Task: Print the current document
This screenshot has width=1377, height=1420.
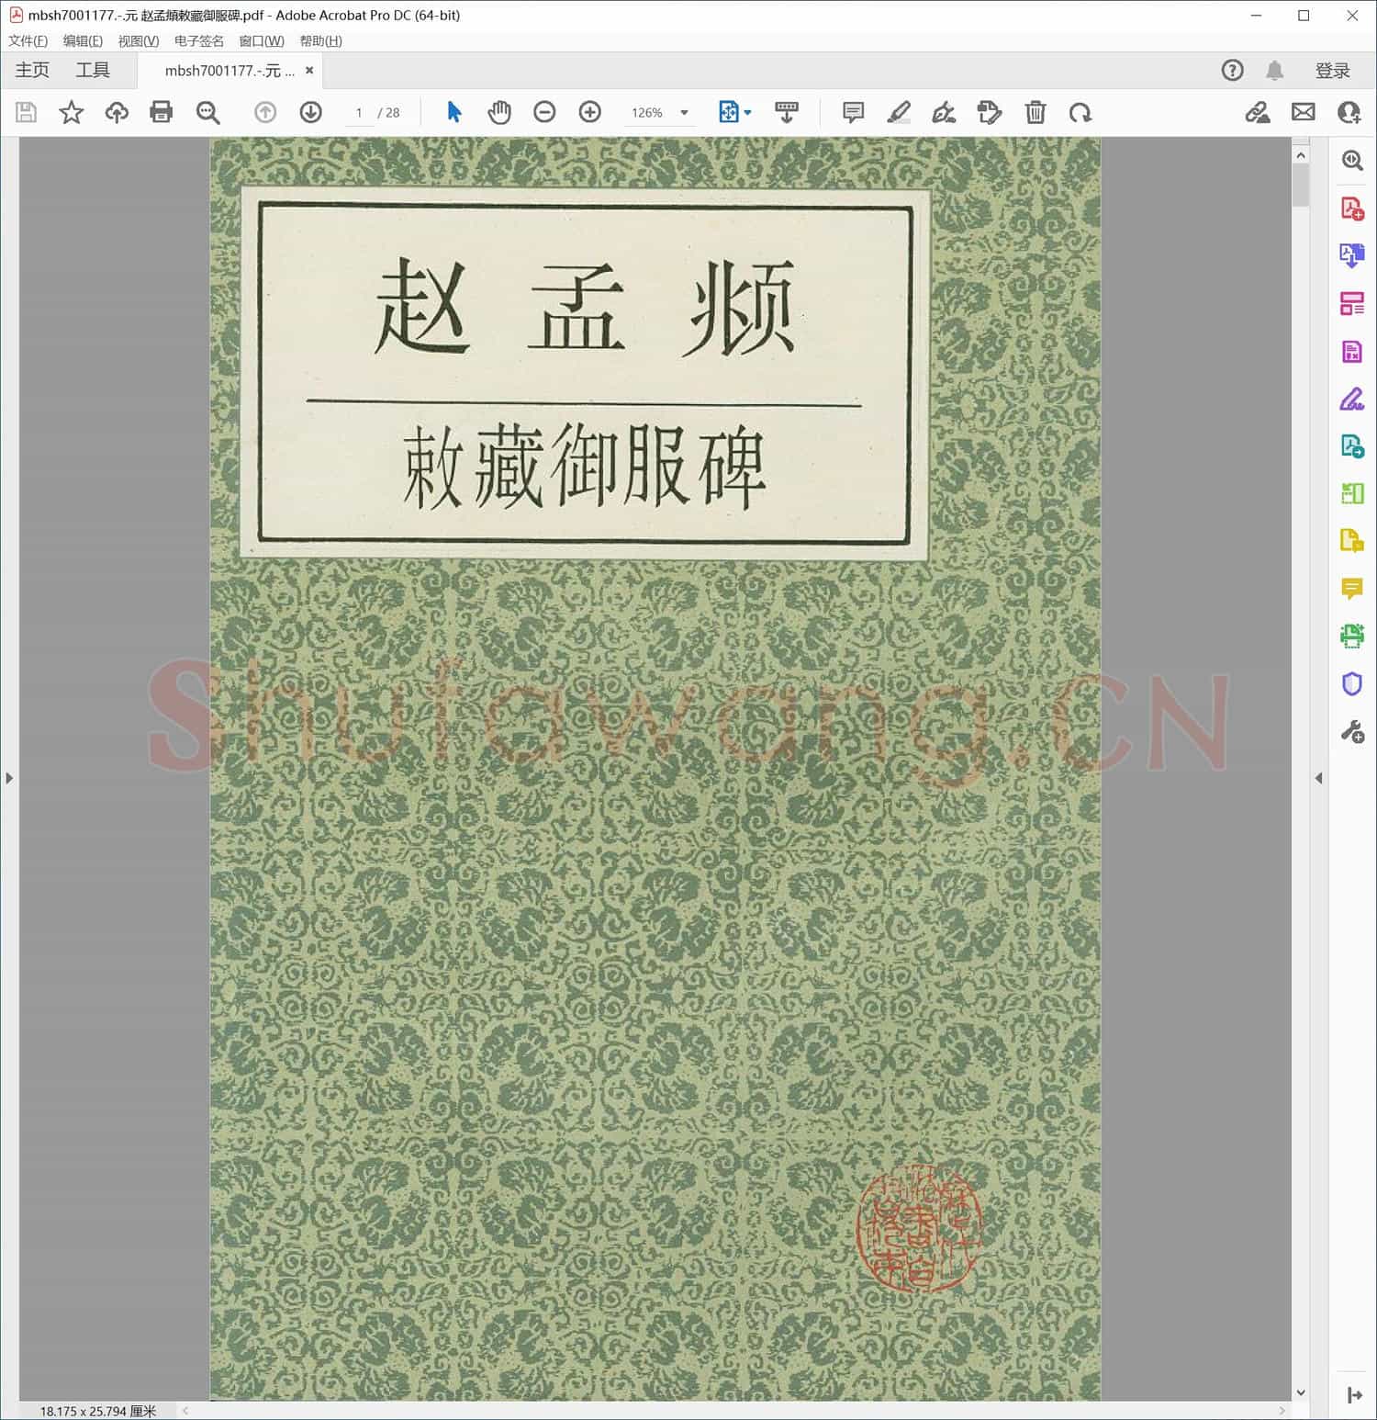Action: [162, 112]
